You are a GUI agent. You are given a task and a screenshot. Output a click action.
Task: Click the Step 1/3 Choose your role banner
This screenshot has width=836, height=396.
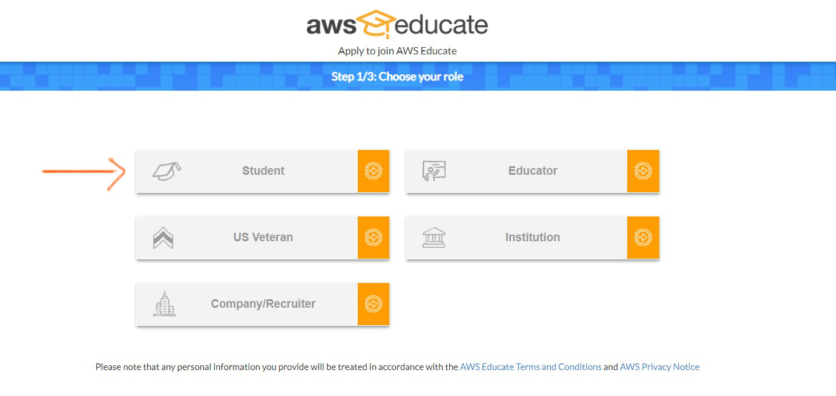(397, 77)
